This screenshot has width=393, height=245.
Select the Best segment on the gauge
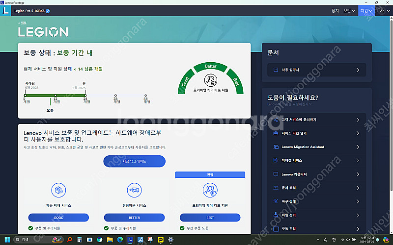tap(236, 82)
